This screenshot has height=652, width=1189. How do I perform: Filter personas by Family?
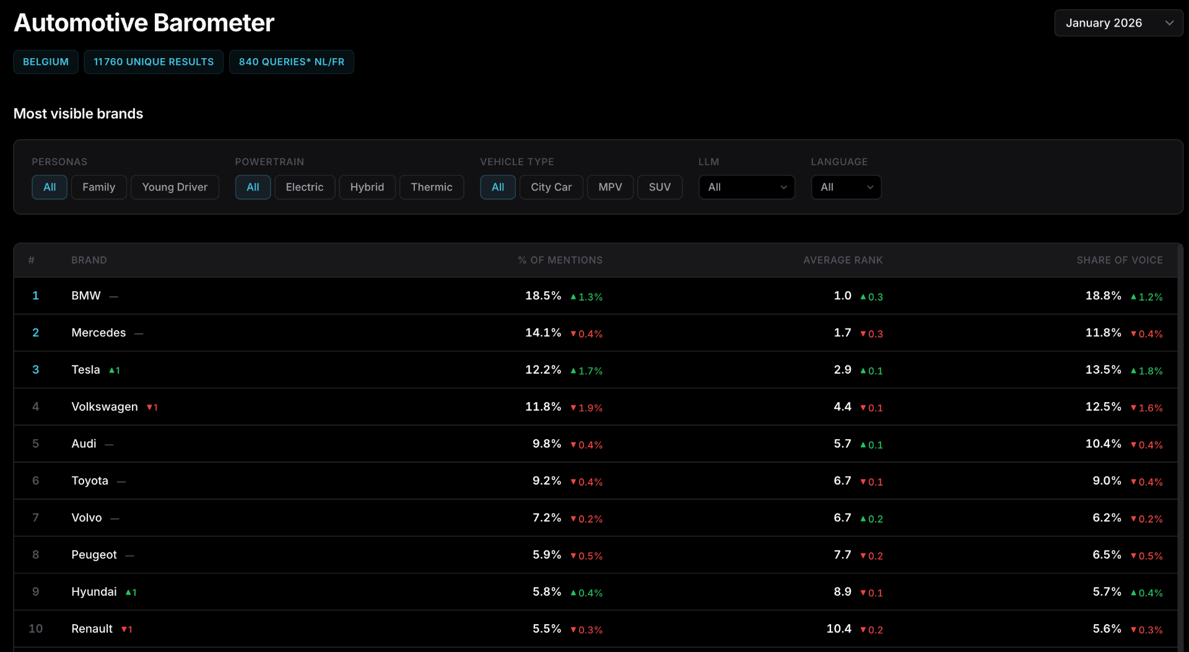pos(99,187)
